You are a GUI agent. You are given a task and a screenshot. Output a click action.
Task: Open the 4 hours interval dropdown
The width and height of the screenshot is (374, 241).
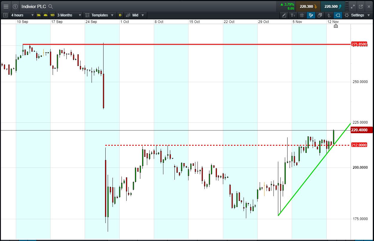point(22,15)
